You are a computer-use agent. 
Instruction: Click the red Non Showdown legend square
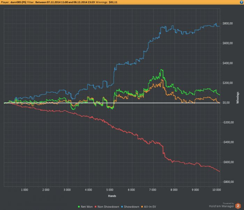point(96,207)
